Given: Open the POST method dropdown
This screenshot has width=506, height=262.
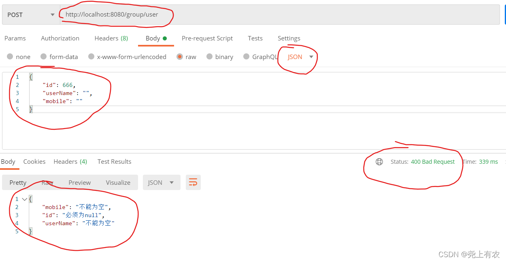Looking at the screenshot, I should [x=31, y=15].
